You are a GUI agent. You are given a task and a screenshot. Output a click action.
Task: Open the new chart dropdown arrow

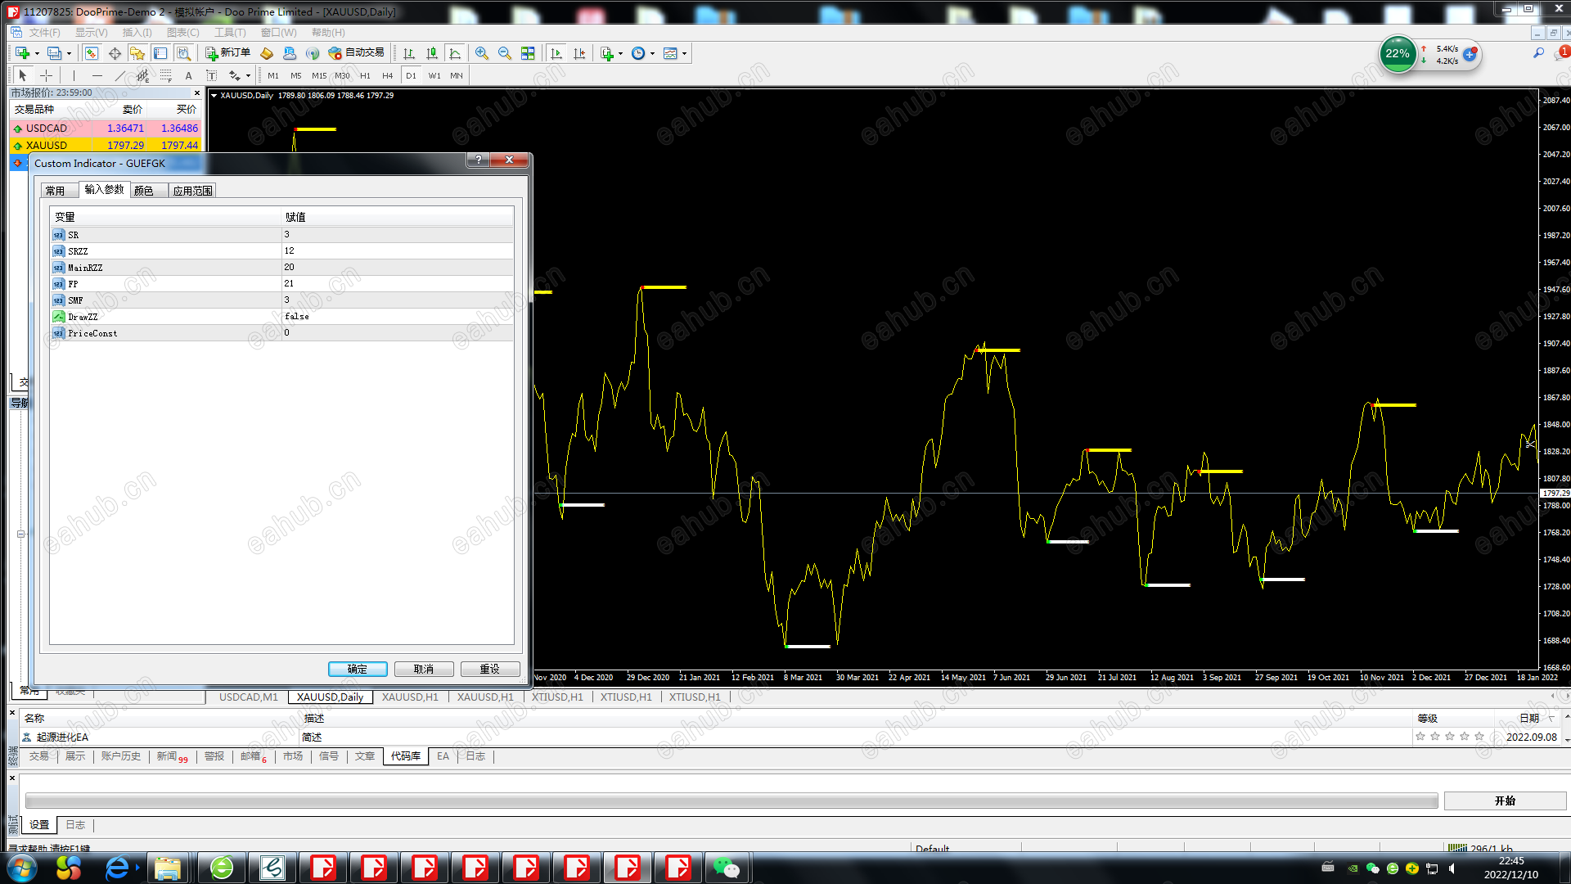click(38, 53)
